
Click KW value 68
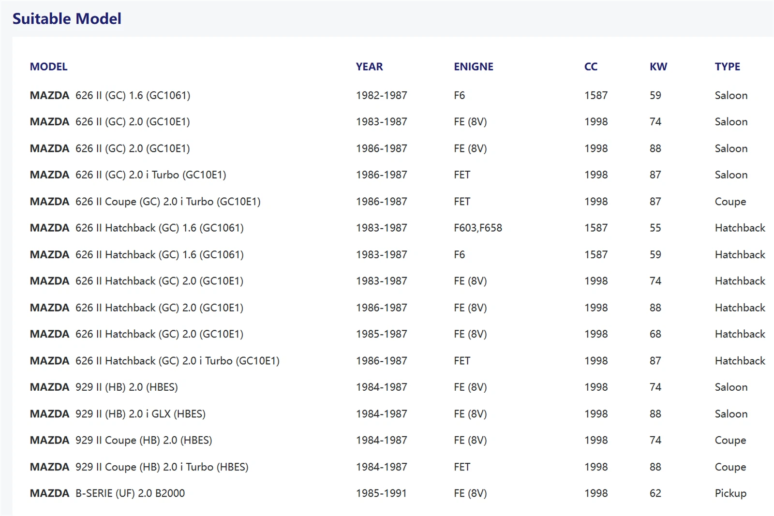pos(655,334)
